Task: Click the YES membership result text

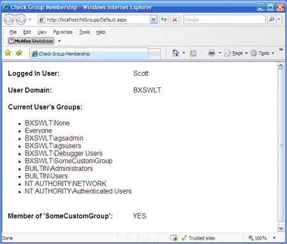Action: pos(140,216)
